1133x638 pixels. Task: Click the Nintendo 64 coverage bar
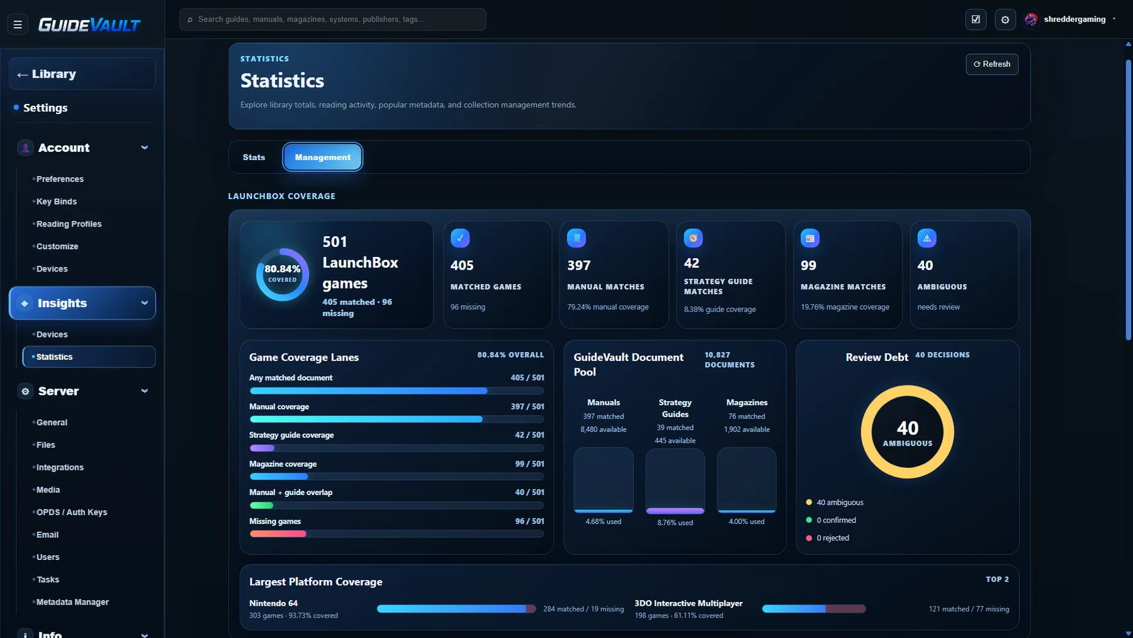point(456,609)
